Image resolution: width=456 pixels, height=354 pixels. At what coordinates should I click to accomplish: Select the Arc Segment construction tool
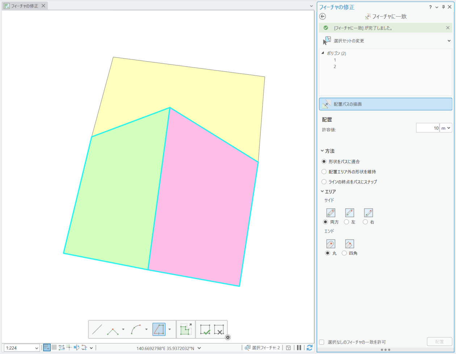(136, 329)
